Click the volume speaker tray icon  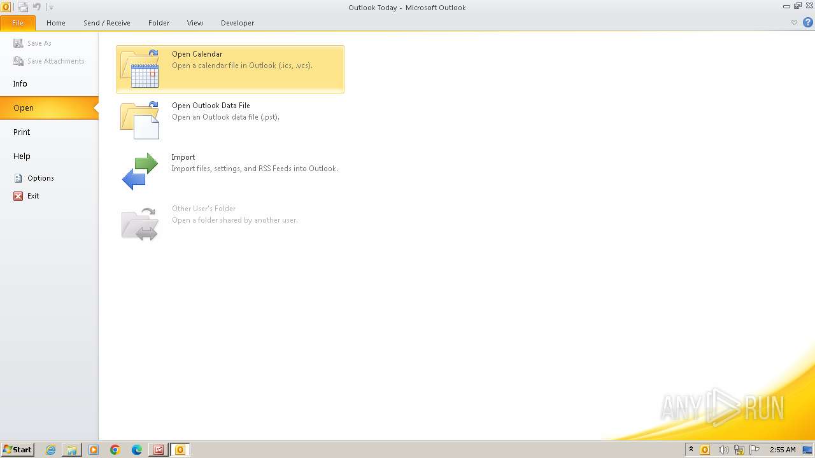click(723, 450)
